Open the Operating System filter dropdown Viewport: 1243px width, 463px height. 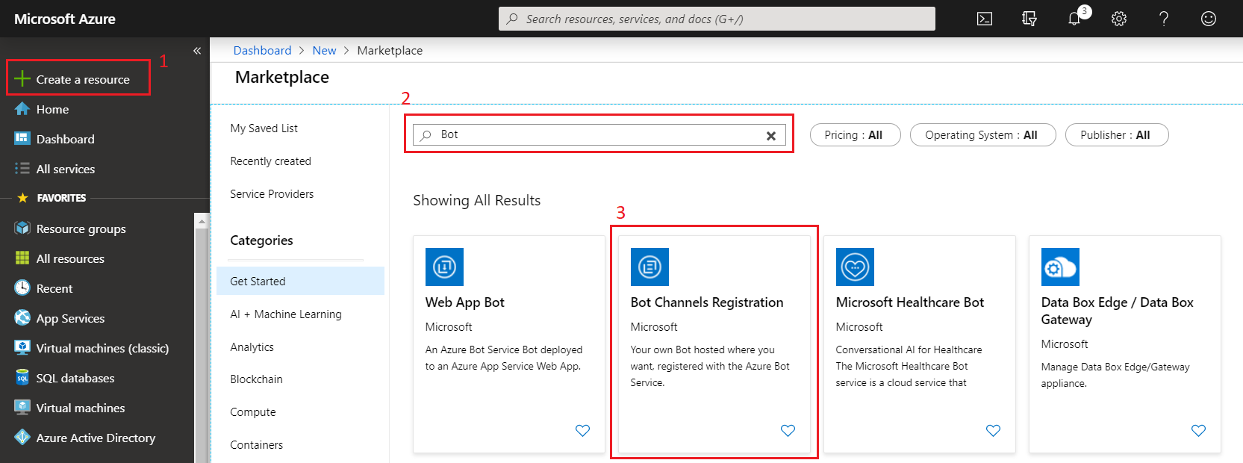coord(982,135)
